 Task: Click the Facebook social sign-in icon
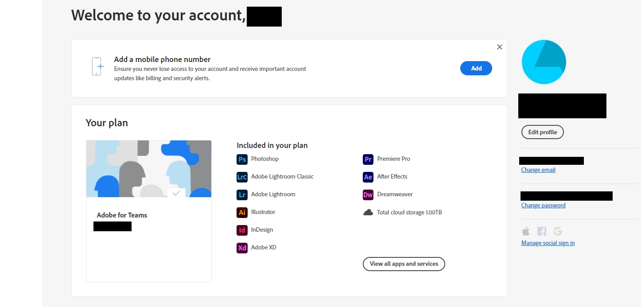[542, 231]
